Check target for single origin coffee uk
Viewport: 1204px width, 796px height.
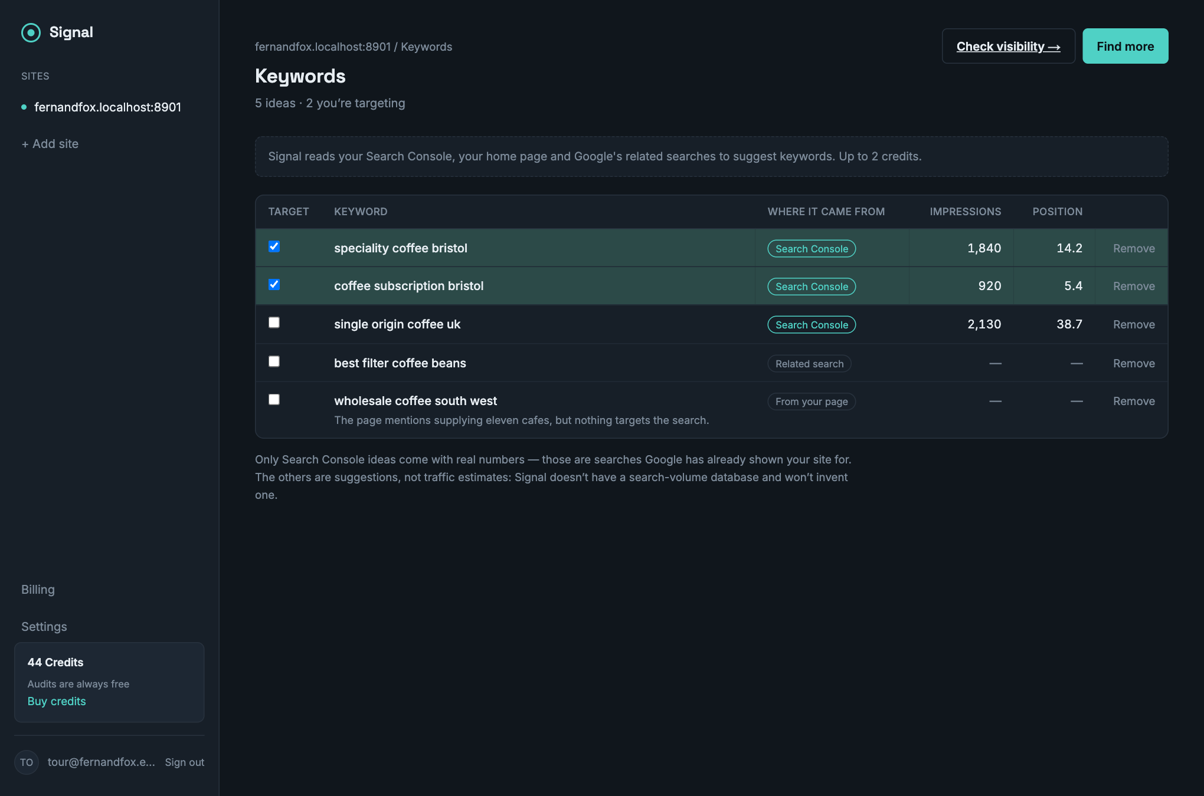point(274,323)
